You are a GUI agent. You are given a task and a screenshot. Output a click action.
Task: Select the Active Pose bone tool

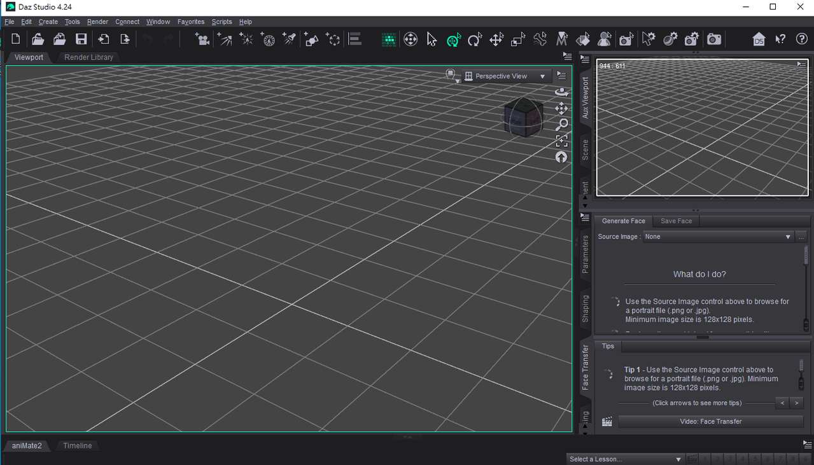(540, 39)
